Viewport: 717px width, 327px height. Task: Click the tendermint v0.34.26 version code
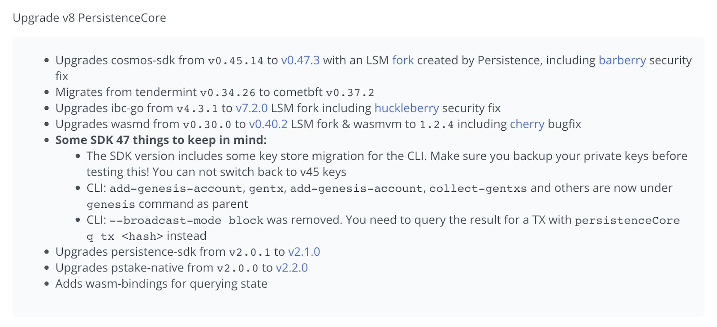pos(228,93)
